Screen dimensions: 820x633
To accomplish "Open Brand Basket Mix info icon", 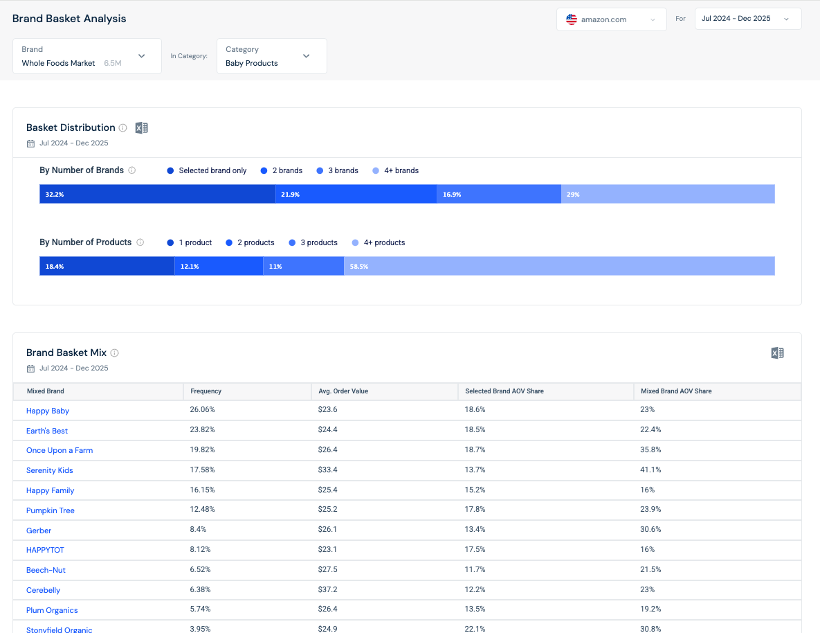I will (115, 353).
